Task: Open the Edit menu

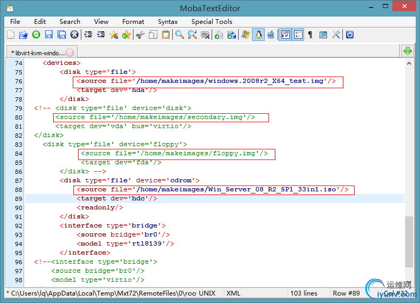Action: (x=40, y=22)
